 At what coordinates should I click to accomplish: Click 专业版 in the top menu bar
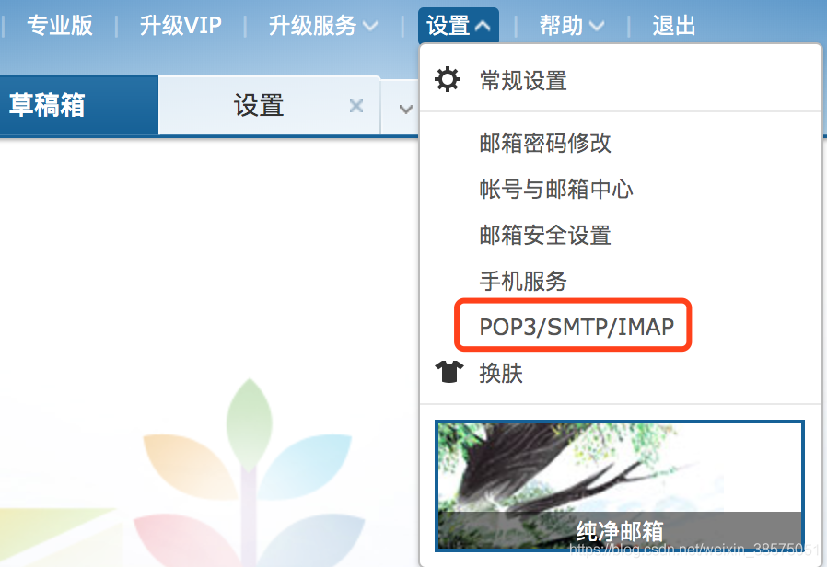pyautogui.click(x=60, y=25)
